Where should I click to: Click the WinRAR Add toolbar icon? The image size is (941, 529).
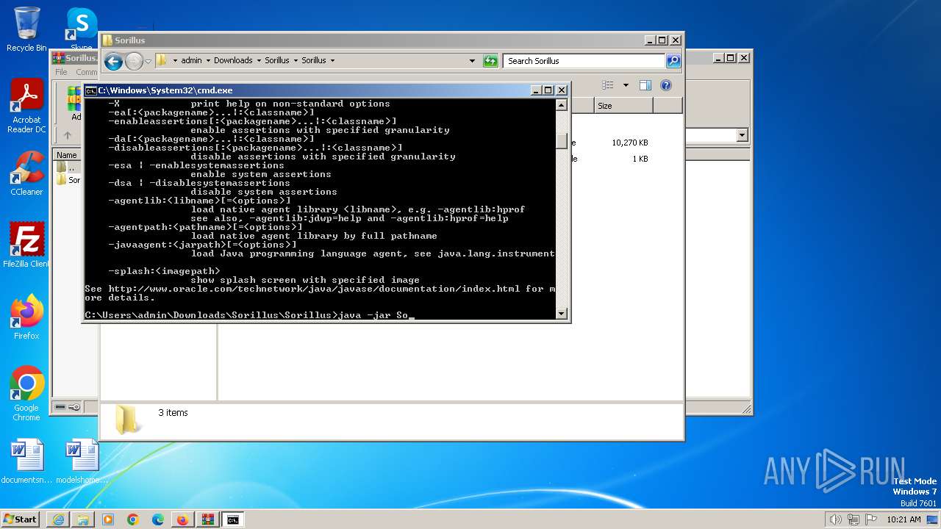point(74,103)
